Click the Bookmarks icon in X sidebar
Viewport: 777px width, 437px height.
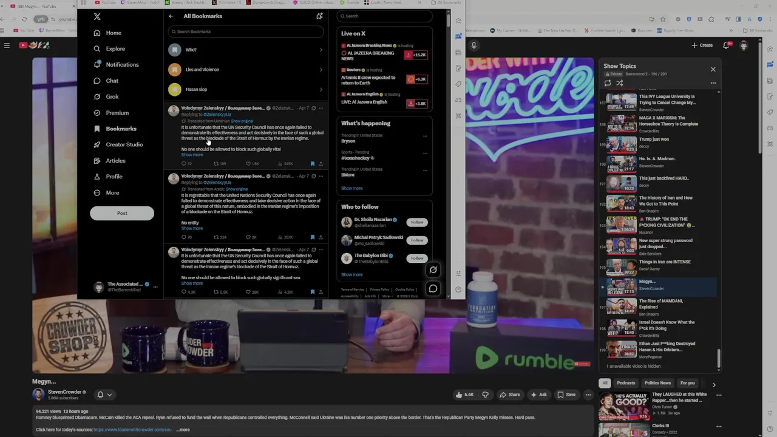coord(97,129)
